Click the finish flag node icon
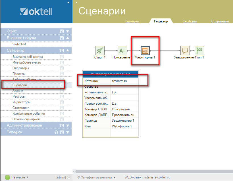233x181 pixels. [x=199, y=51]
